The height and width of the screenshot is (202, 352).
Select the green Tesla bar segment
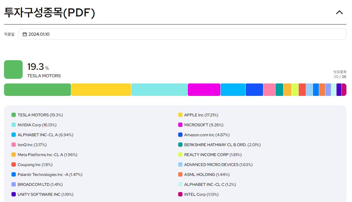37,90
